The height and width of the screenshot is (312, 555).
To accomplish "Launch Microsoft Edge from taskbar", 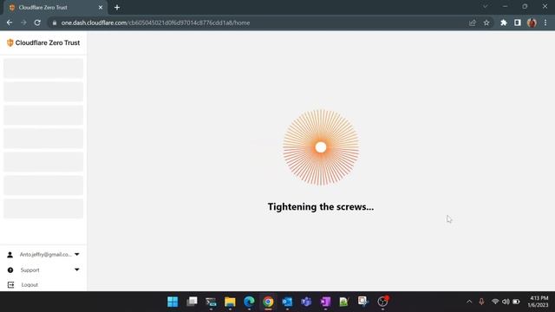I will tap(249, 302).
